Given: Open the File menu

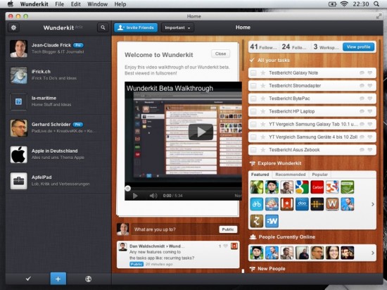Looking at the screenshot, I should [x=60, y=4].
